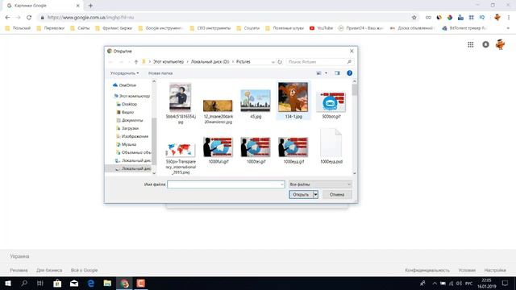Expand the Open button split arrow
516x290 pixels.
pyautogui.click(x=315, y=195)
